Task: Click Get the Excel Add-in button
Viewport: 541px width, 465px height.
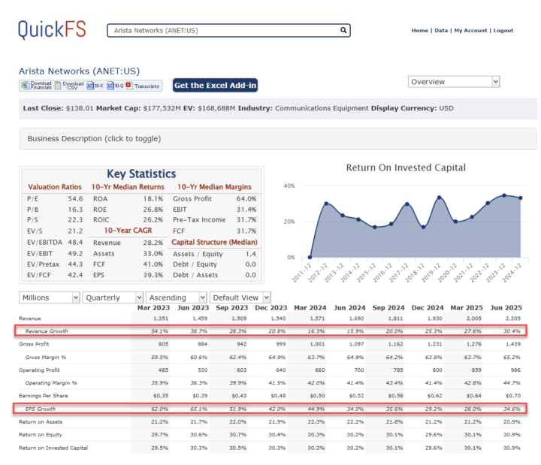Action: (216, 85)
